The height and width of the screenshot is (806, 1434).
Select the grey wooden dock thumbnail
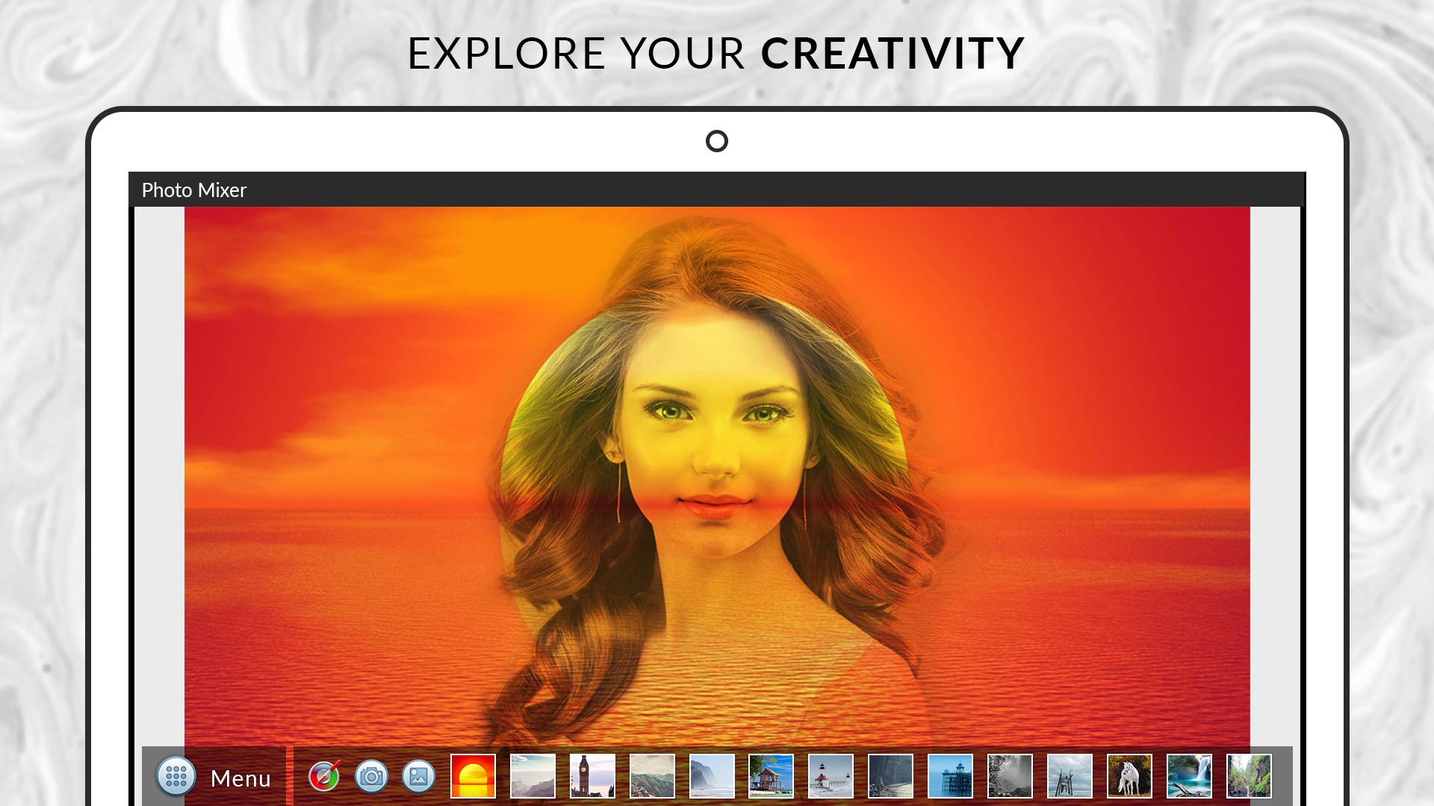(1070, 776)
